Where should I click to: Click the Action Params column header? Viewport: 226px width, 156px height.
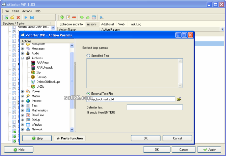click(160, 29)
